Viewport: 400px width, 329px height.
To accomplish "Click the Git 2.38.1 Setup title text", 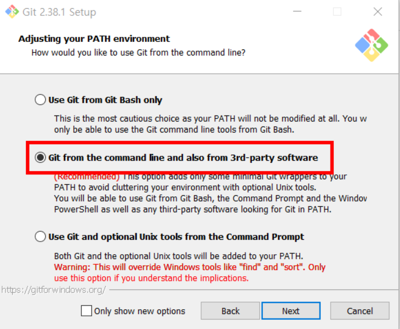I will coord(59,12).
